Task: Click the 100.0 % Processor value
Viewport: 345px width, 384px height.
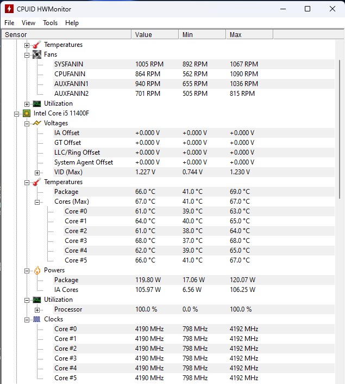Action: tap(146, 309)
